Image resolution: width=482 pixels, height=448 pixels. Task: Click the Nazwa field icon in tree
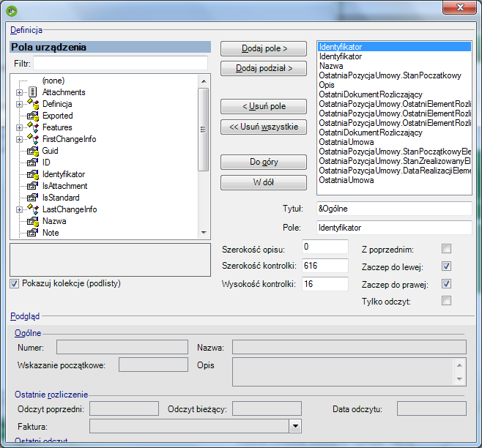[33, 221]
